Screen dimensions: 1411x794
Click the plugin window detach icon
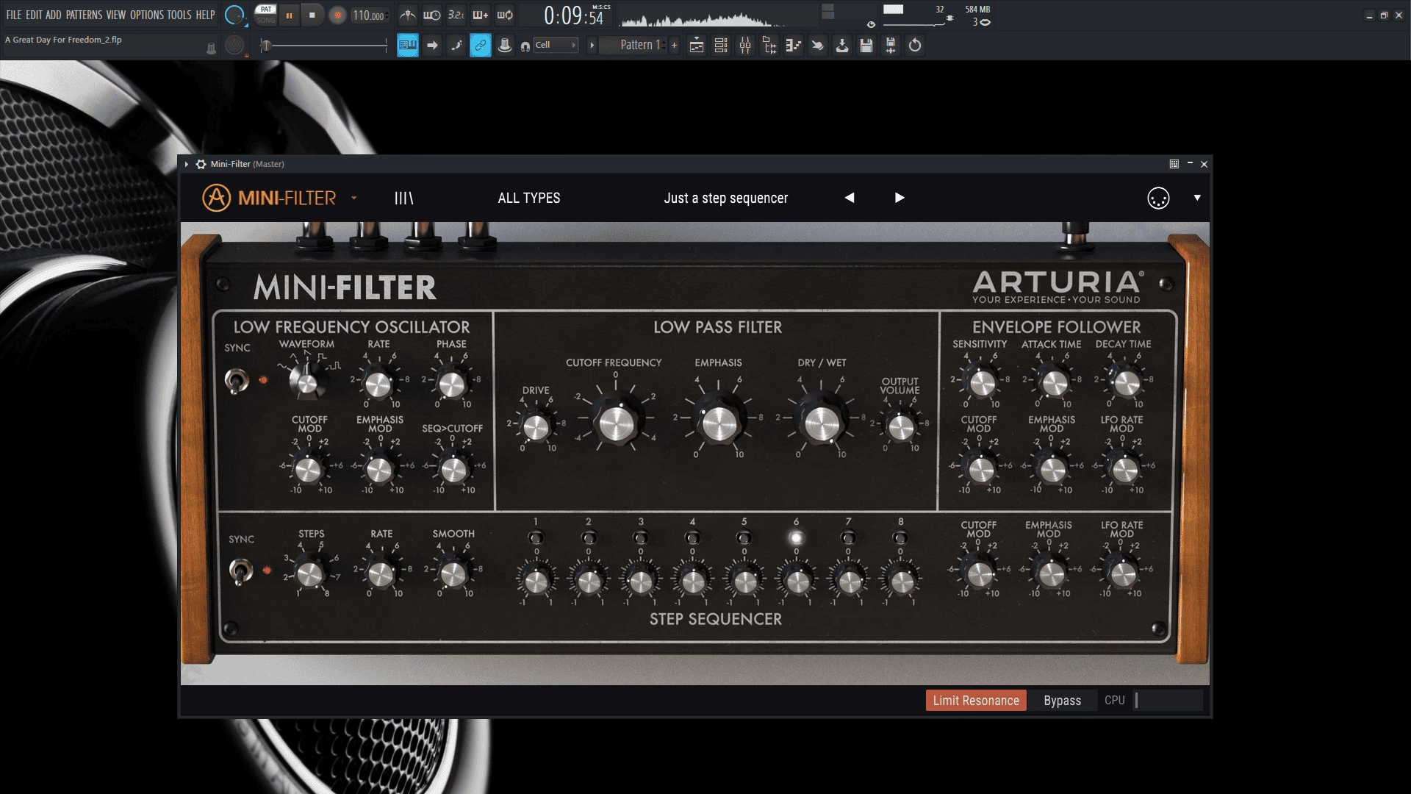tap(1174, 164)
